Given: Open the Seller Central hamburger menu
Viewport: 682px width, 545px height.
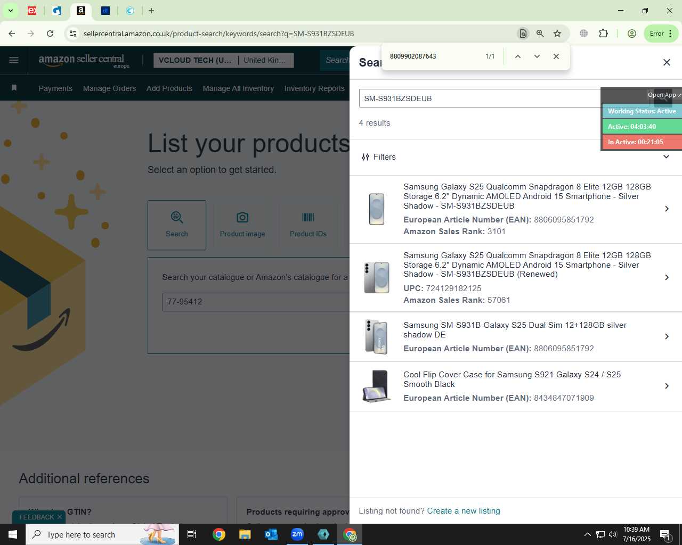Looking at the screenshot, I should 14,60.
